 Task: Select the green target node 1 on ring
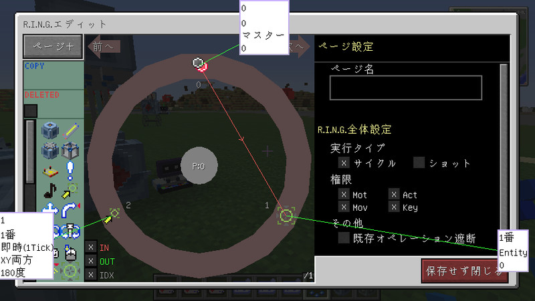(x=286, y=215)
